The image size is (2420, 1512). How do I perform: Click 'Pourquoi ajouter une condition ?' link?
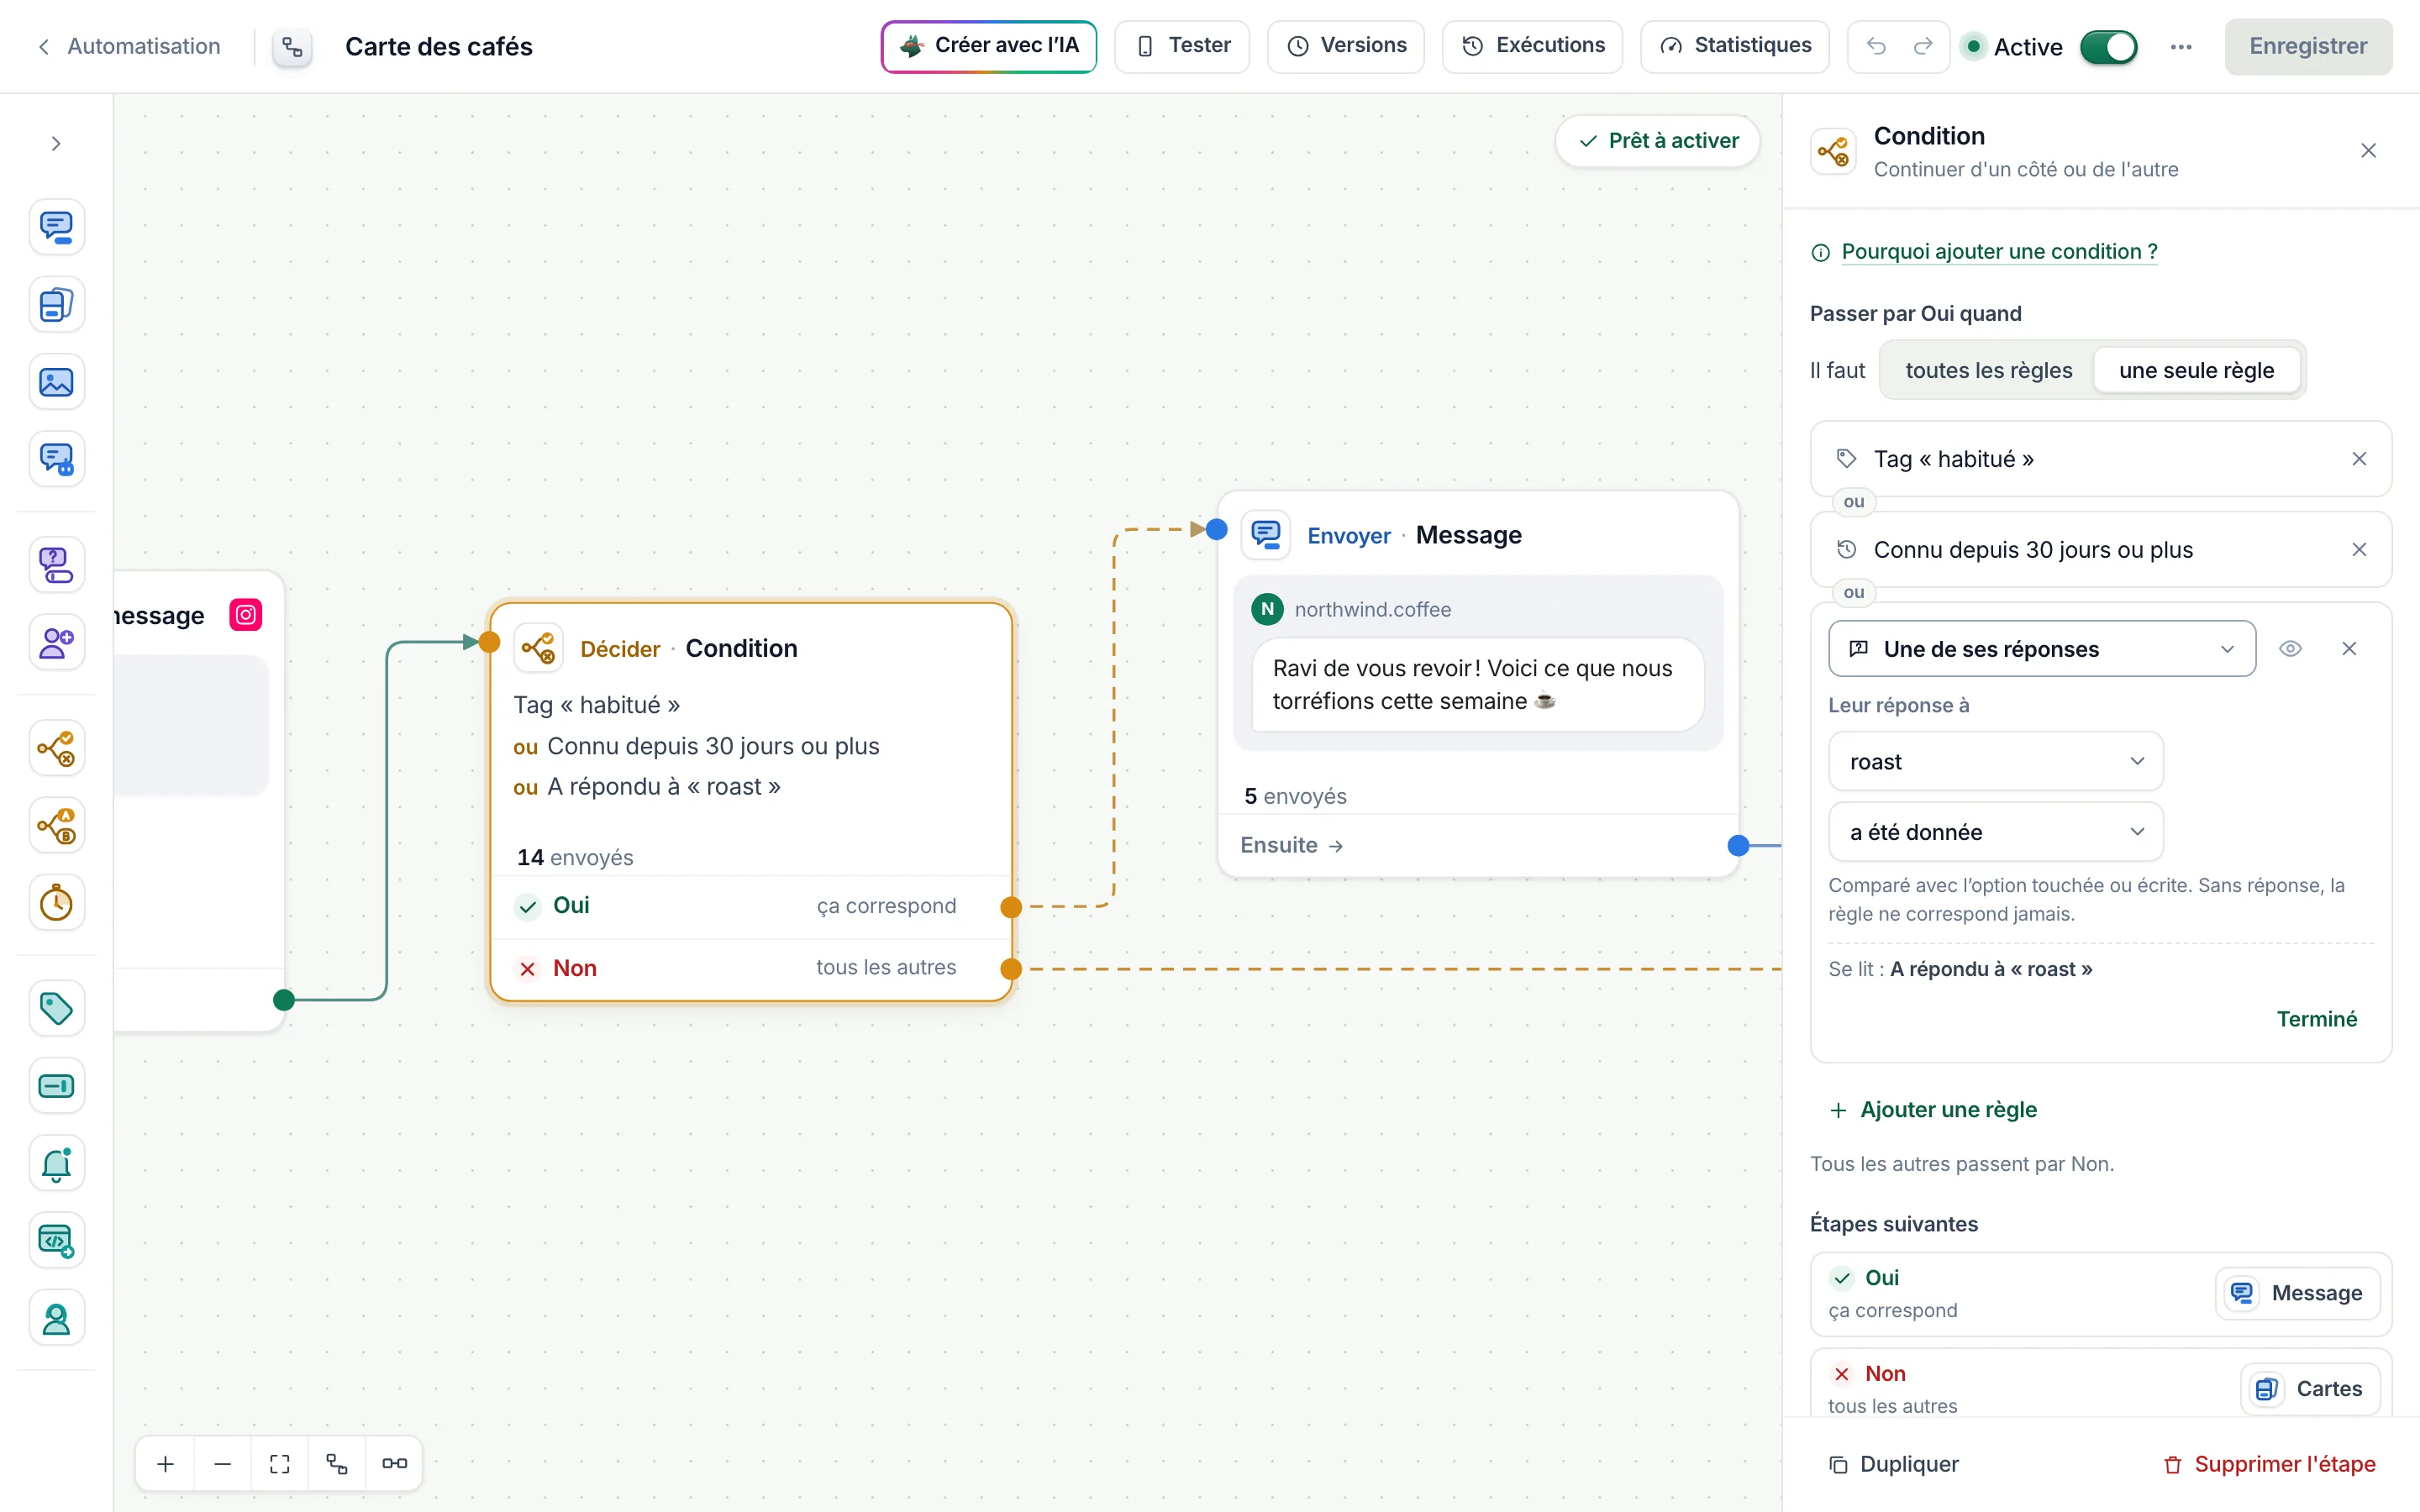click(1999, 252)
